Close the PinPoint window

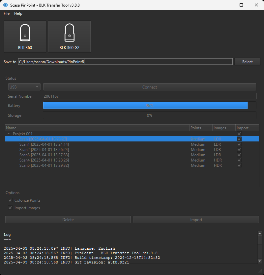[256, 5]
